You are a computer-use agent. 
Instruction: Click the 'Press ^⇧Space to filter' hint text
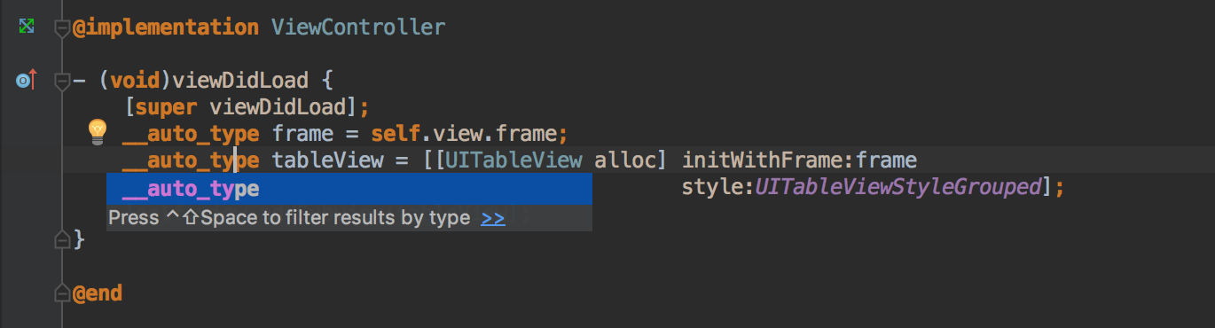coord(289,218)
